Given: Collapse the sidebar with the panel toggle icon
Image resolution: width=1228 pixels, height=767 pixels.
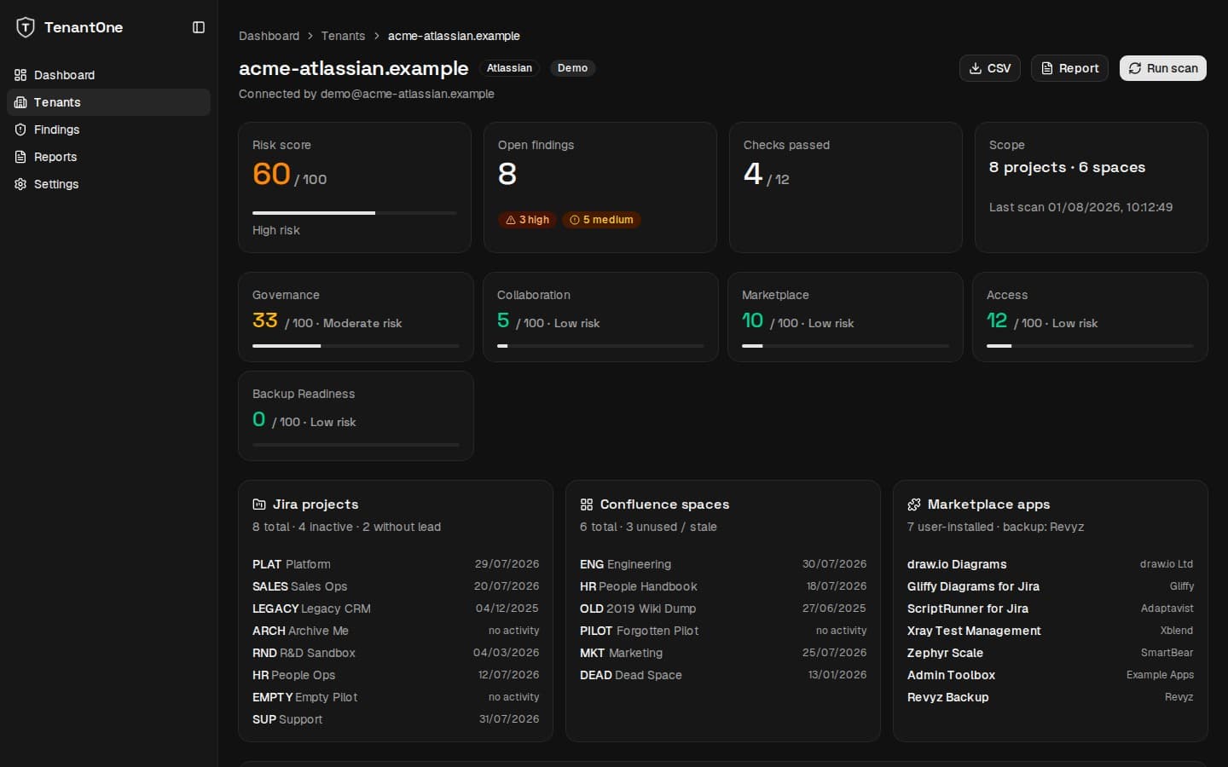Looking at the screenshot, I should [x=199, y=27].
